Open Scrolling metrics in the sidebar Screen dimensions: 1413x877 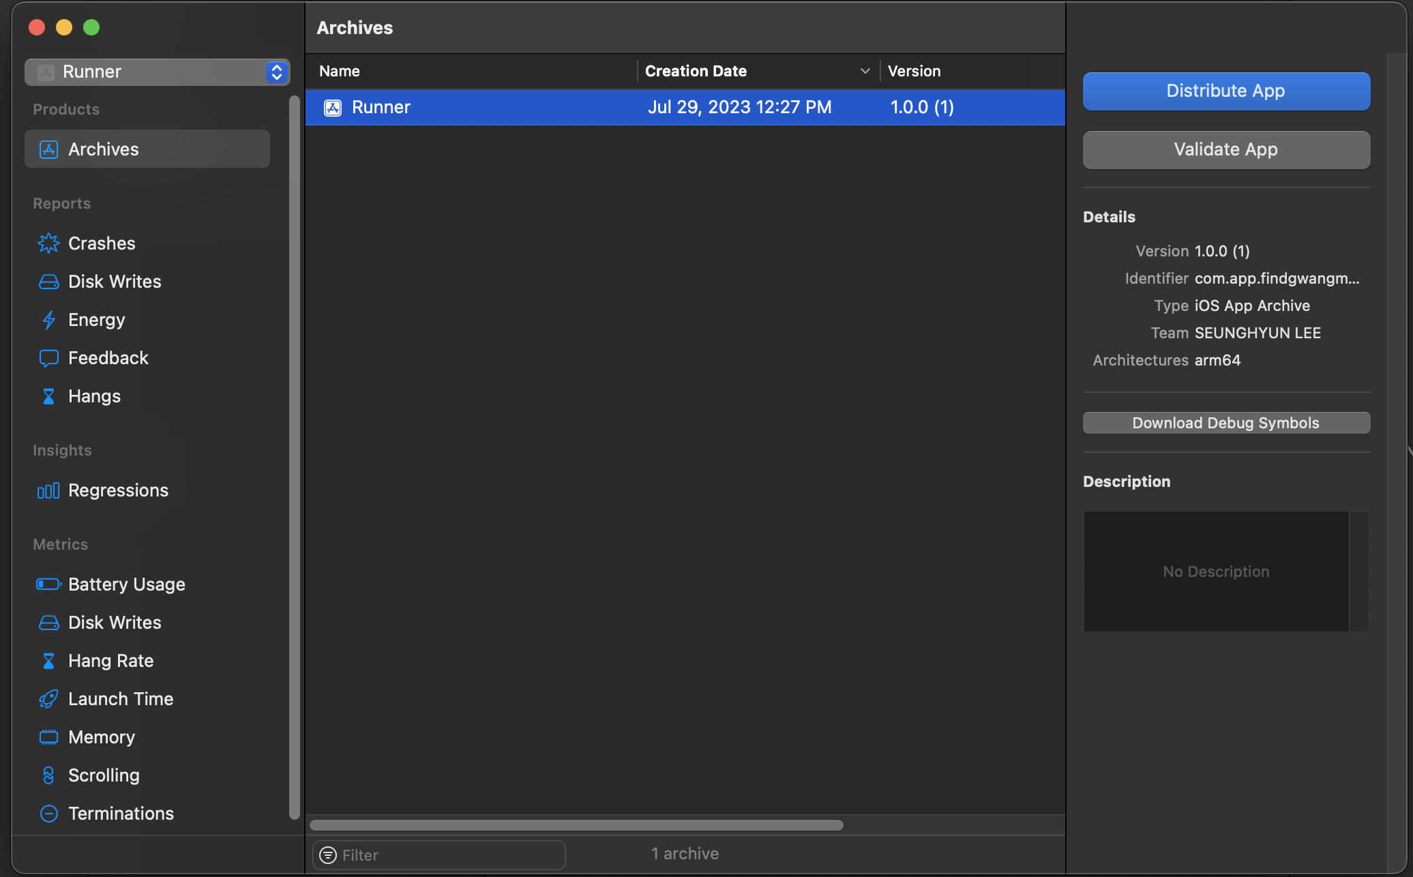(x=104, y=775)
